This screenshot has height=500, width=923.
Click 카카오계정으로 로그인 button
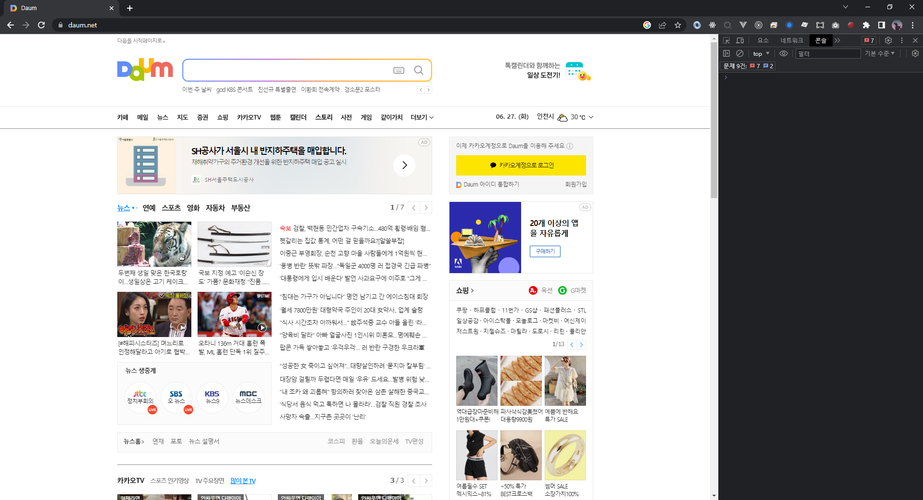tap(521, 165)
